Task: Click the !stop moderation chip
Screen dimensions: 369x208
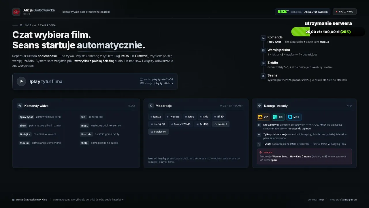Action: (x=190, y=117)
